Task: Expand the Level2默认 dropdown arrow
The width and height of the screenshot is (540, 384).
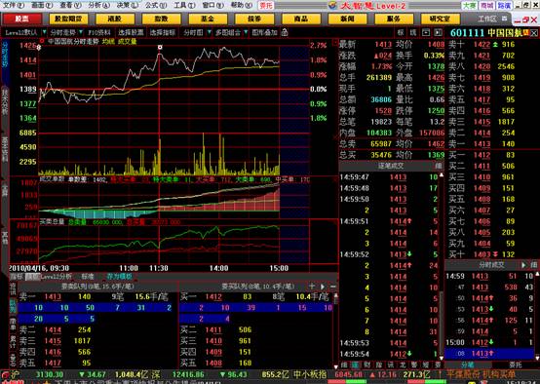Action: [x=44, y=32]
